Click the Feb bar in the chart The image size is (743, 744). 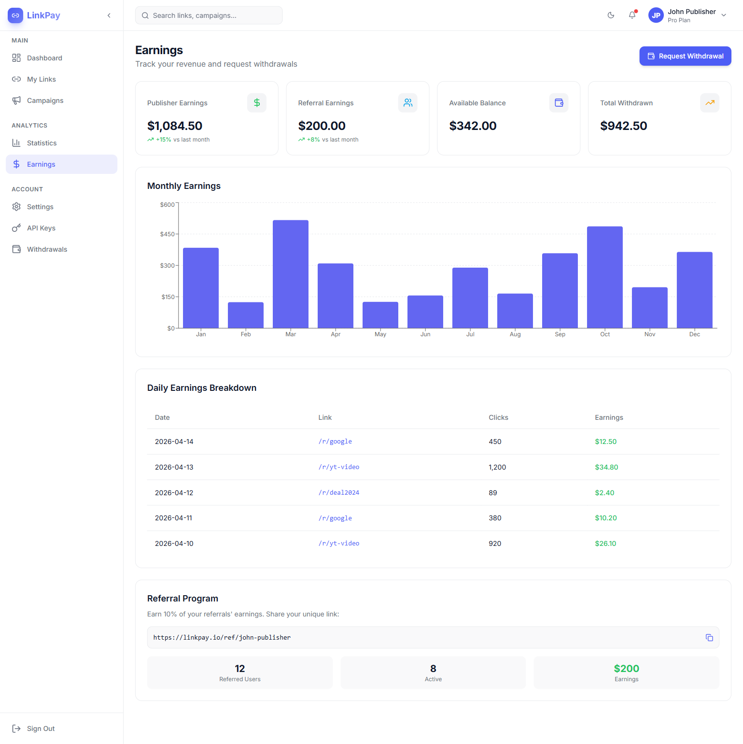[x=246, y=315]
